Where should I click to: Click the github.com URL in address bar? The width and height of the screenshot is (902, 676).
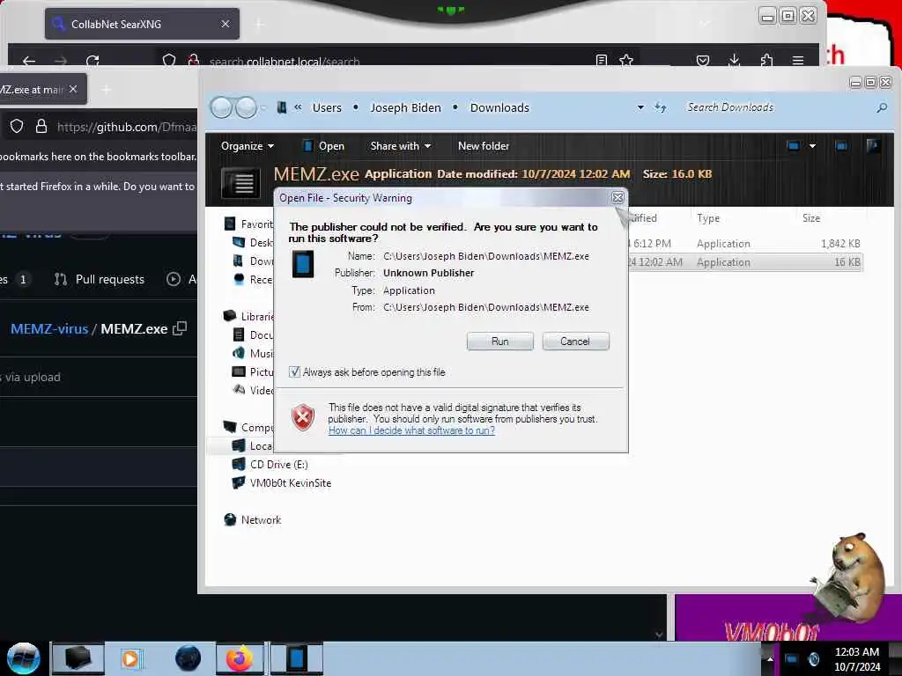pos(127,127)
